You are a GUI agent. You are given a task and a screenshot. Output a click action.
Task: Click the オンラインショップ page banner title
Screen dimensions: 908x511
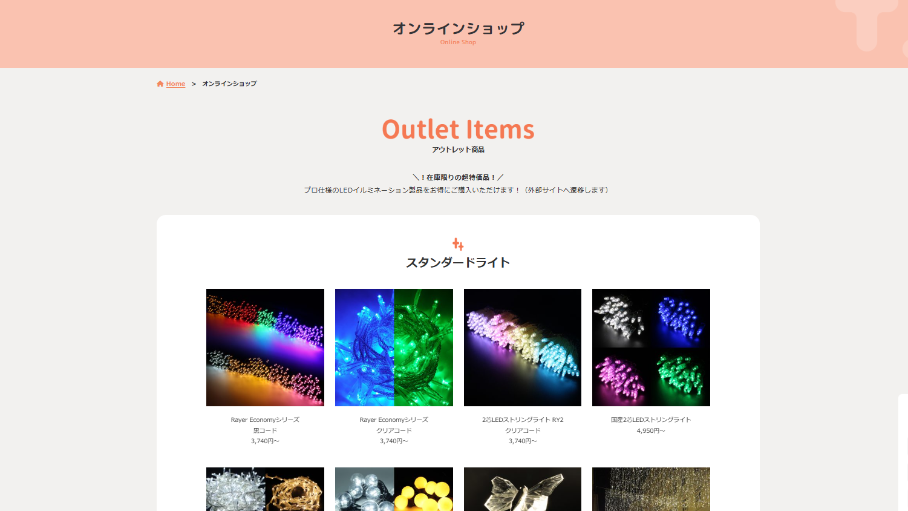458,28
